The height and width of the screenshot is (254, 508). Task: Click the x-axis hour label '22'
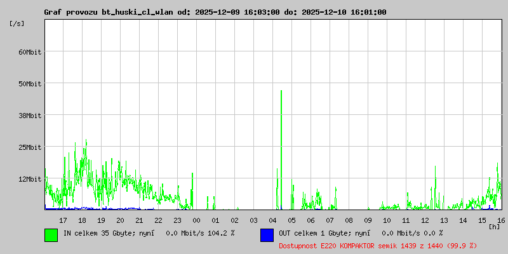tap(158, 220)
